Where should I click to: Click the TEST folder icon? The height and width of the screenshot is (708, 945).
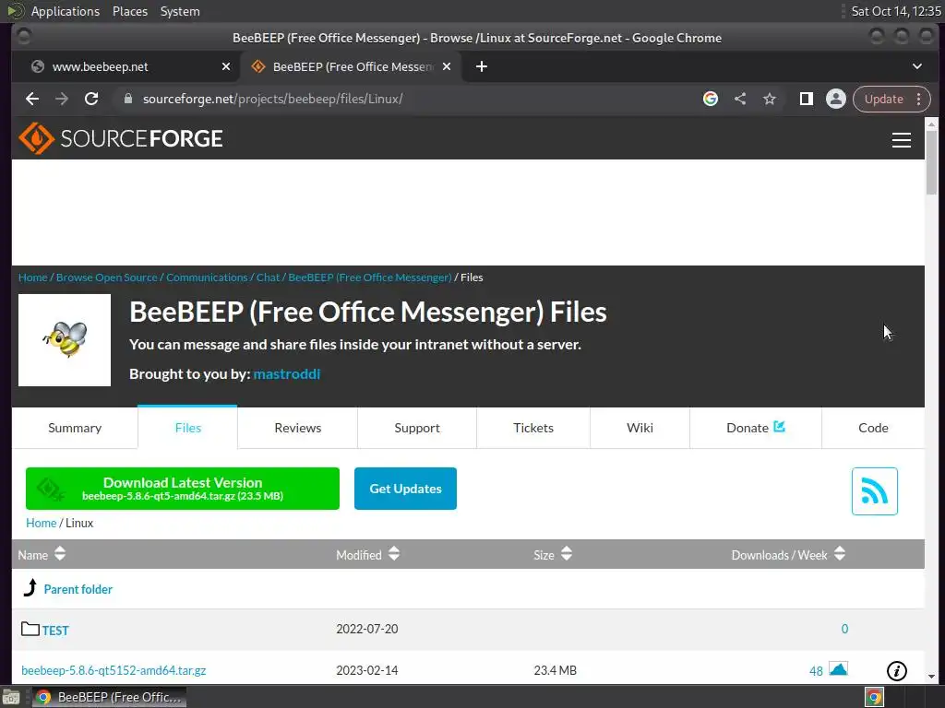pos(30,629)
